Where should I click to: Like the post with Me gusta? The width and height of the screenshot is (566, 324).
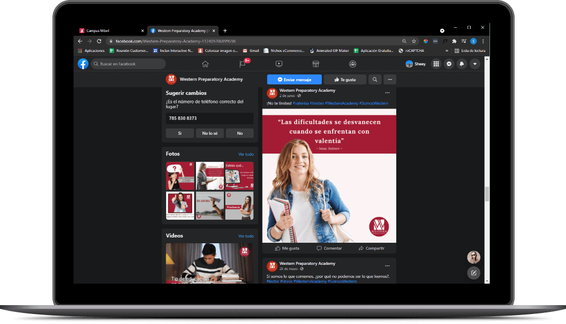287,248
